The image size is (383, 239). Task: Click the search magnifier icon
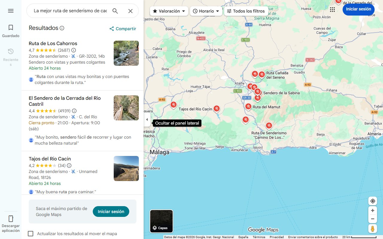coord(115,11)
